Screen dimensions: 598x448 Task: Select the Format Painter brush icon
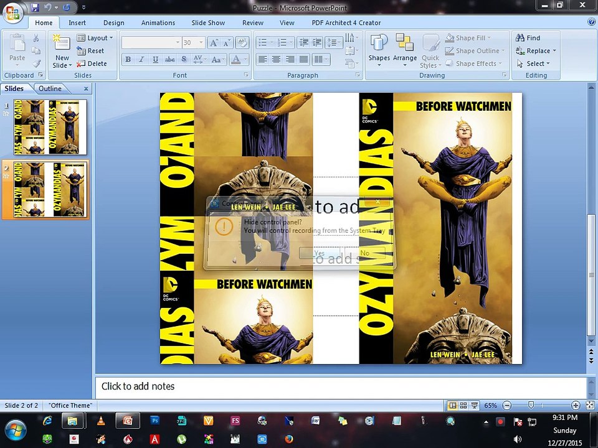(x=36, y=63)
